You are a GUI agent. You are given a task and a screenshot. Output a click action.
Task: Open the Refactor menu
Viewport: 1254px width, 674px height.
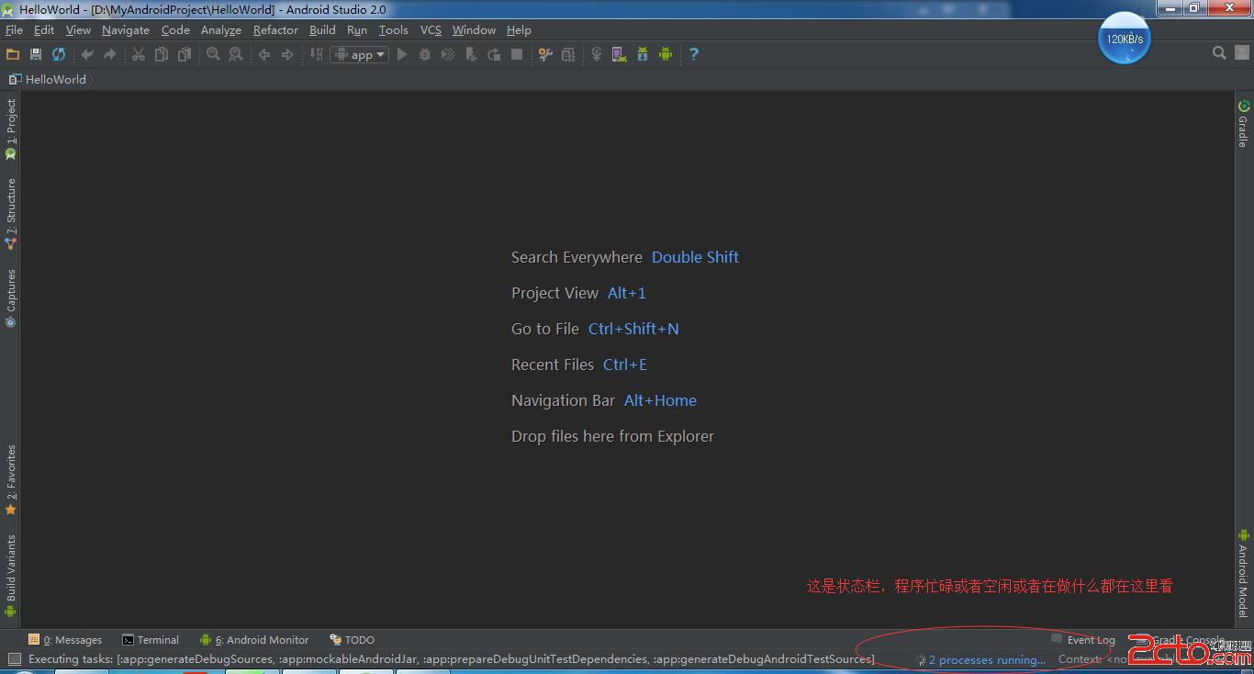click(x=275, y=29)
